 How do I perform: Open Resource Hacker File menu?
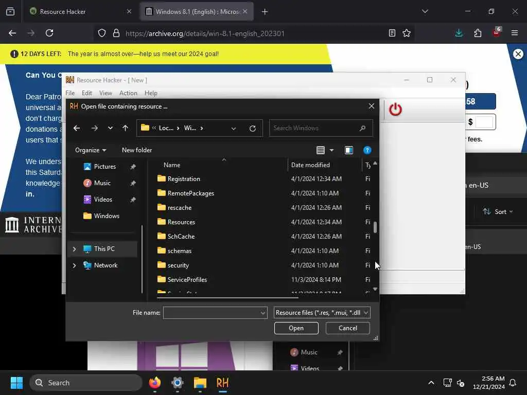pos(70,93)
